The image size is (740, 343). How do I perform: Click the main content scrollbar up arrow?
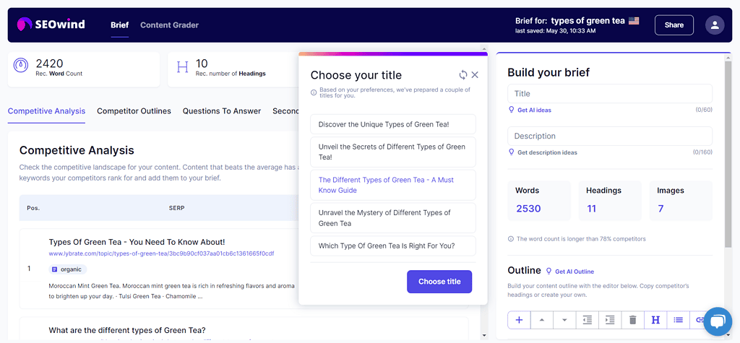[x=483, y=48]
